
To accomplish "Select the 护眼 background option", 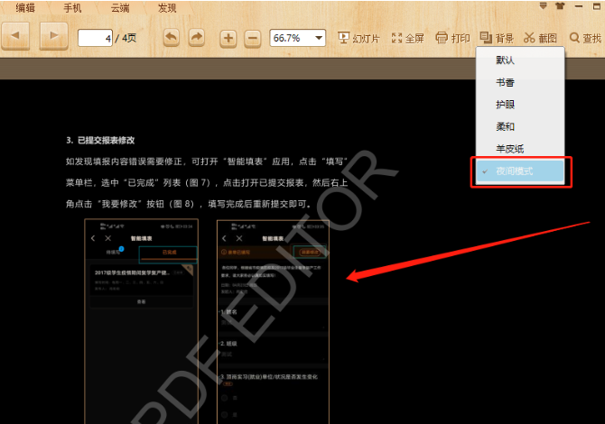I will (x=520, y=105).
